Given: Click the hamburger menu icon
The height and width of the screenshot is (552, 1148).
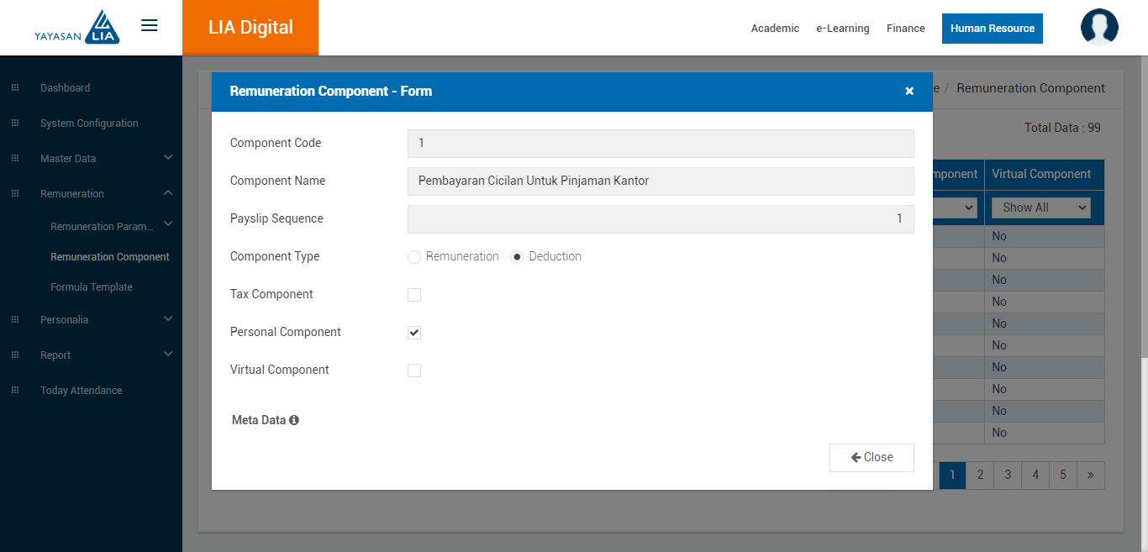Looking at the screenshot, I should pyautogui.click(x=150, y=26).
